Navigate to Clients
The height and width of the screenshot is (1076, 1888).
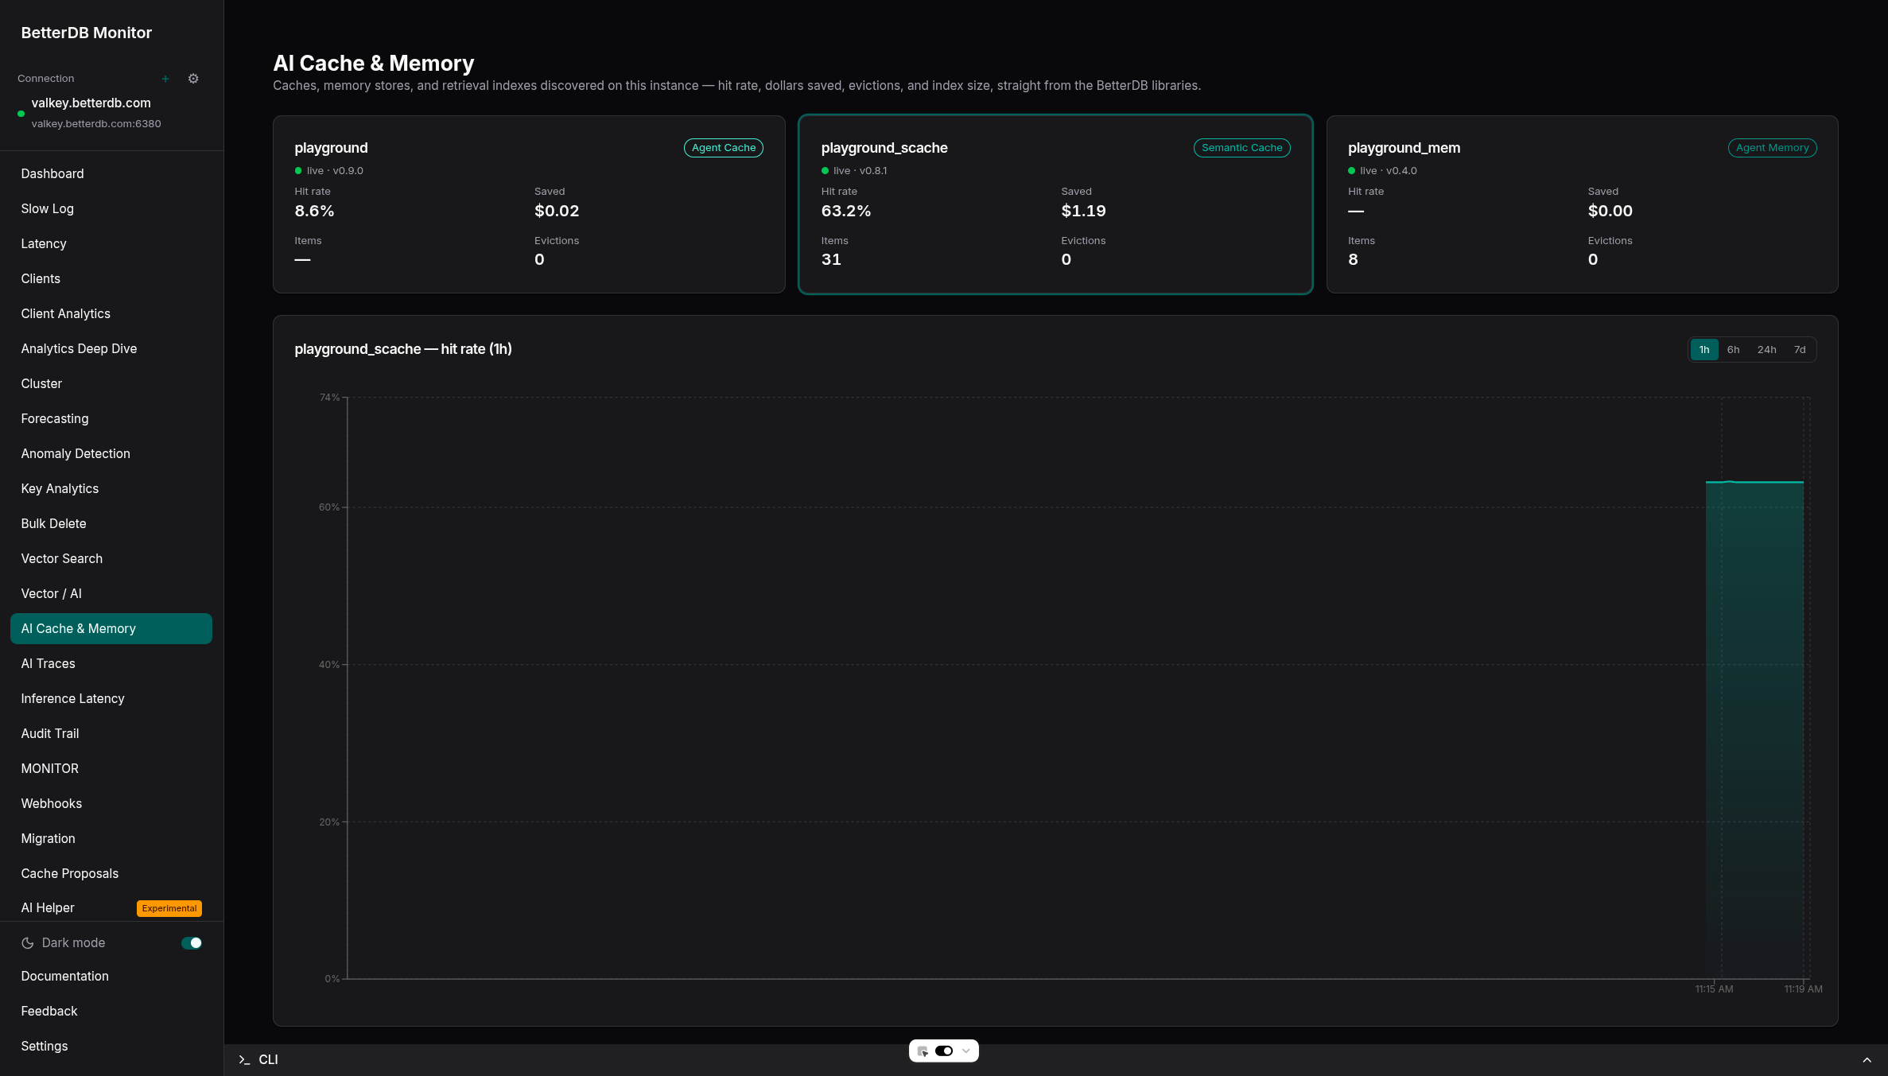[x=111, y=279]
